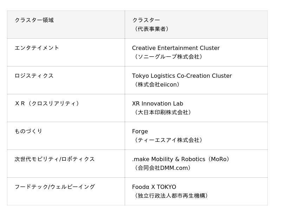281x216 pixels.
Task: Click the Forge cluster name
Action: tap(140, 131)
